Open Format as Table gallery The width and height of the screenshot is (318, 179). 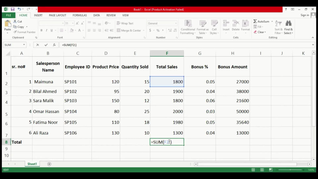[203, 27]
